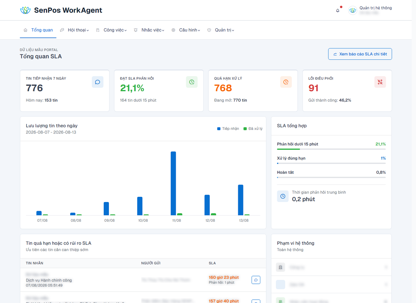Click Gửi thành công: 46,2% text
416x303 pixels.
(330, 100)
